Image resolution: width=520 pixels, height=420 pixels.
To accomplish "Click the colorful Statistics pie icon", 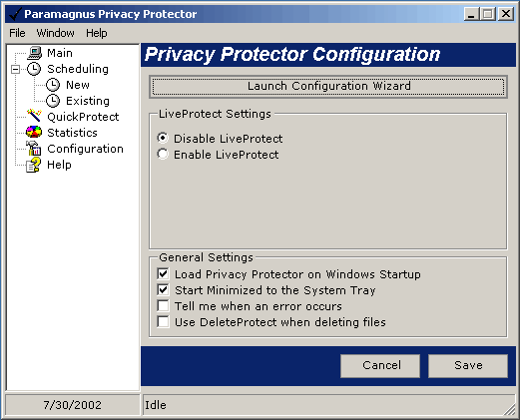I will (x=34, y=132).
